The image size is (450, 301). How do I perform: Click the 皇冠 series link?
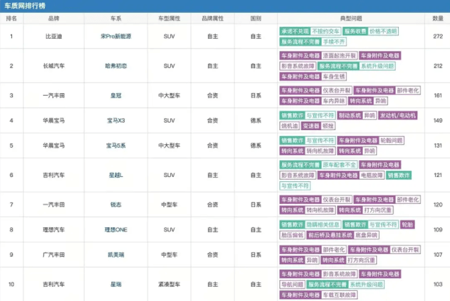tap(116, 95)
